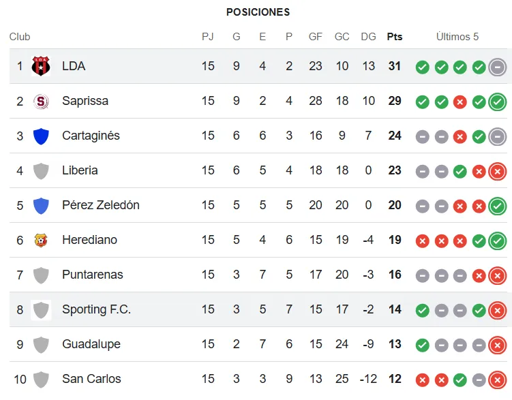
Task: Click San Carlos's first red loss icon
Action: [x=423, y=380]
